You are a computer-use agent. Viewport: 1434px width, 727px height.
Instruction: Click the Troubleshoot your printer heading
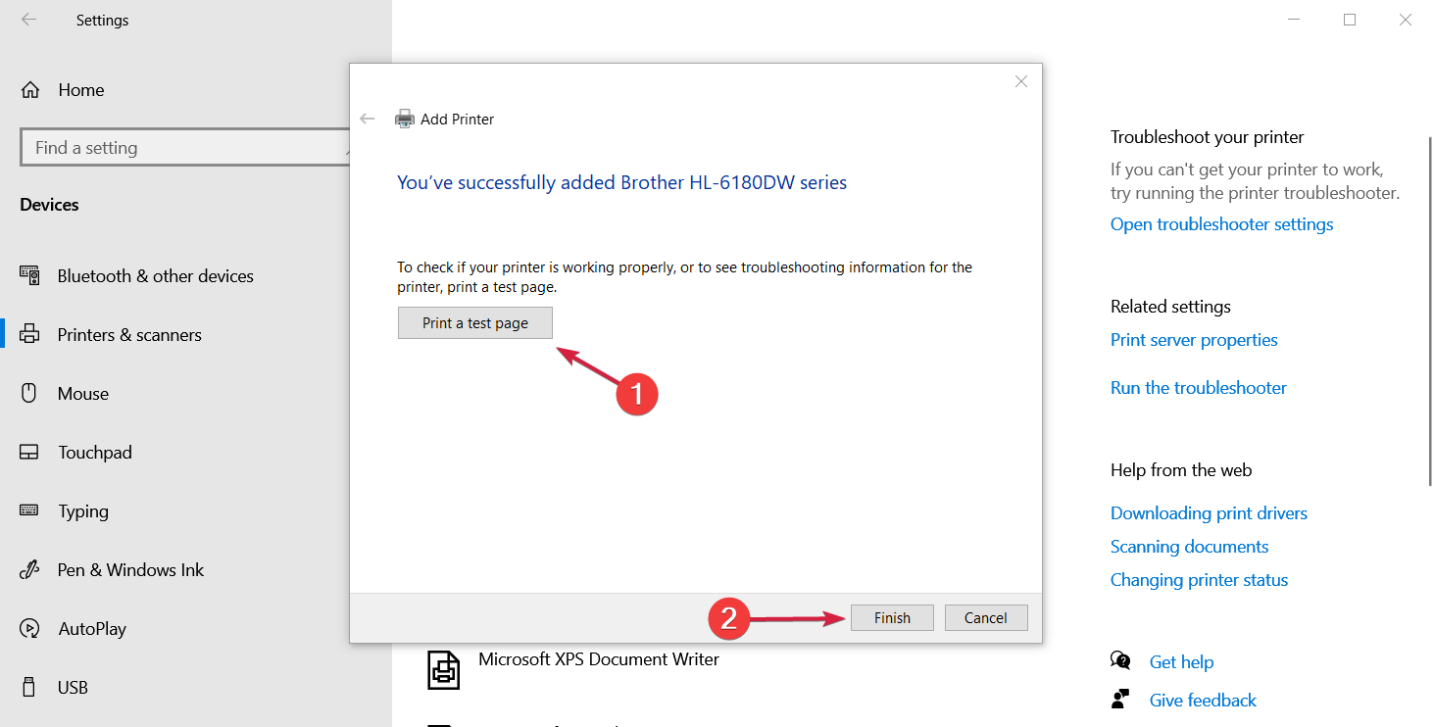point(1208,137)
